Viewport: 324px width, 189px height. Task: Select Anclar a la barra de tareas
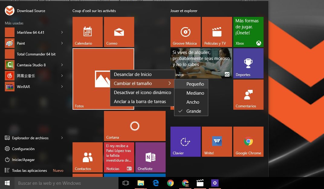142,102
